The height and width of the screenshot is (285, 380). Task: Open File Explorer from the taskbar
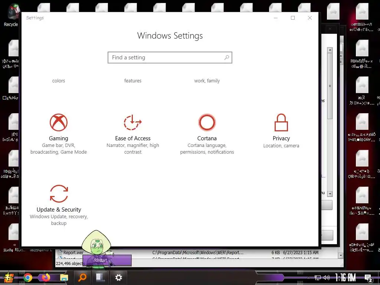pyautogui.click(x=64, y=278)
